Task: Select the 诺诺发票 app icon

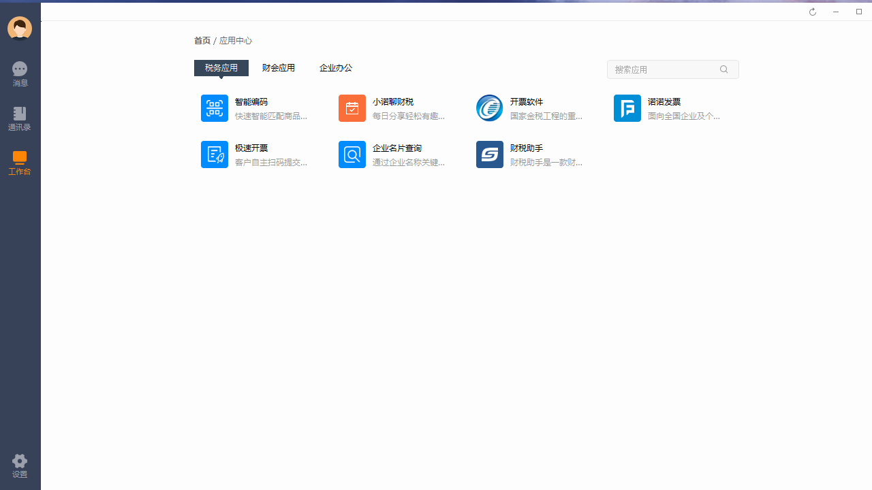Action: pyautogui.click(x=627, y=108)
